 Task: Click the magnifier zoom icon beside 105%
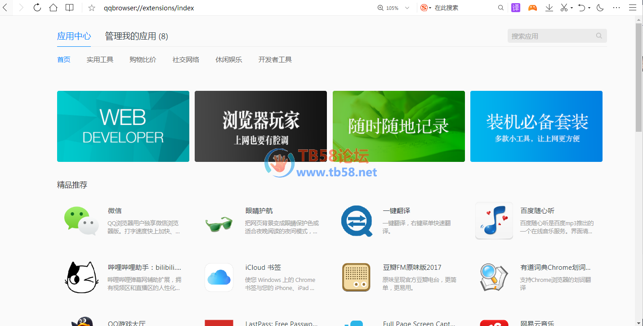(380, 8)
